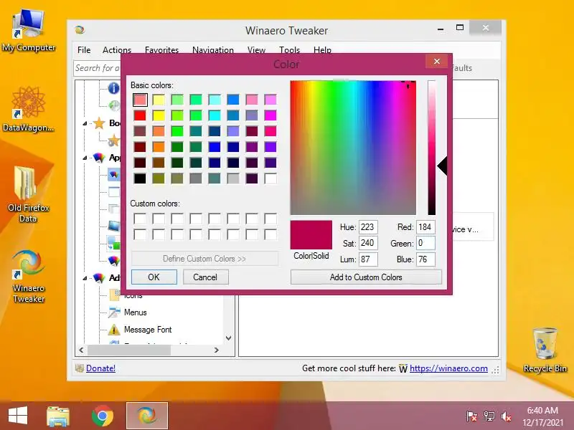Select the Message Font tree item
574x430 pixels.
[x=148, y=330]
